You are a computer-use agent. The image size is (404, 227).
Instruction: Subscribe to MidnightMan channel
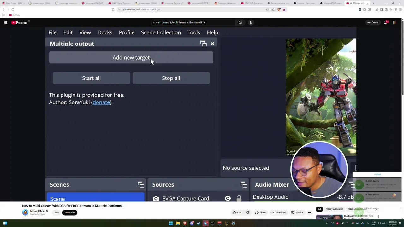pos(70,212)
